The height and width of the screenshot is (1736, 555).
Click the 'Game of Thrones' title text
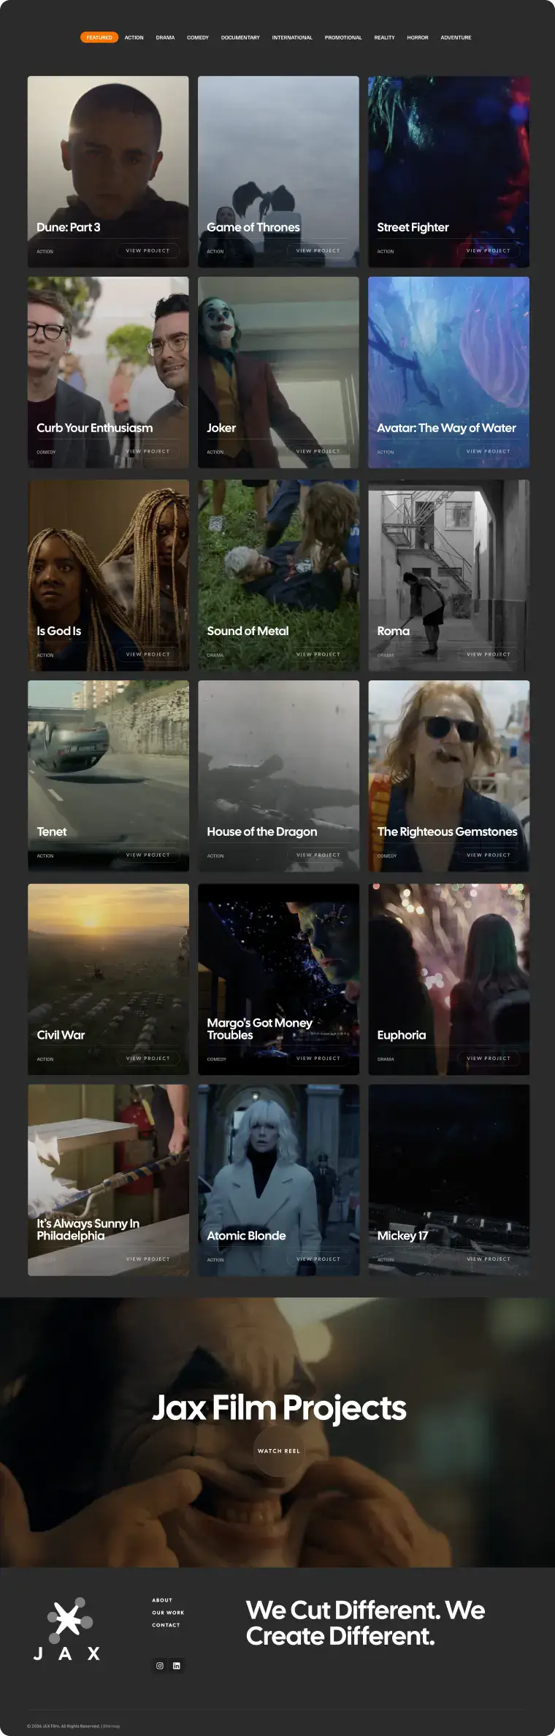pos(253,227)
